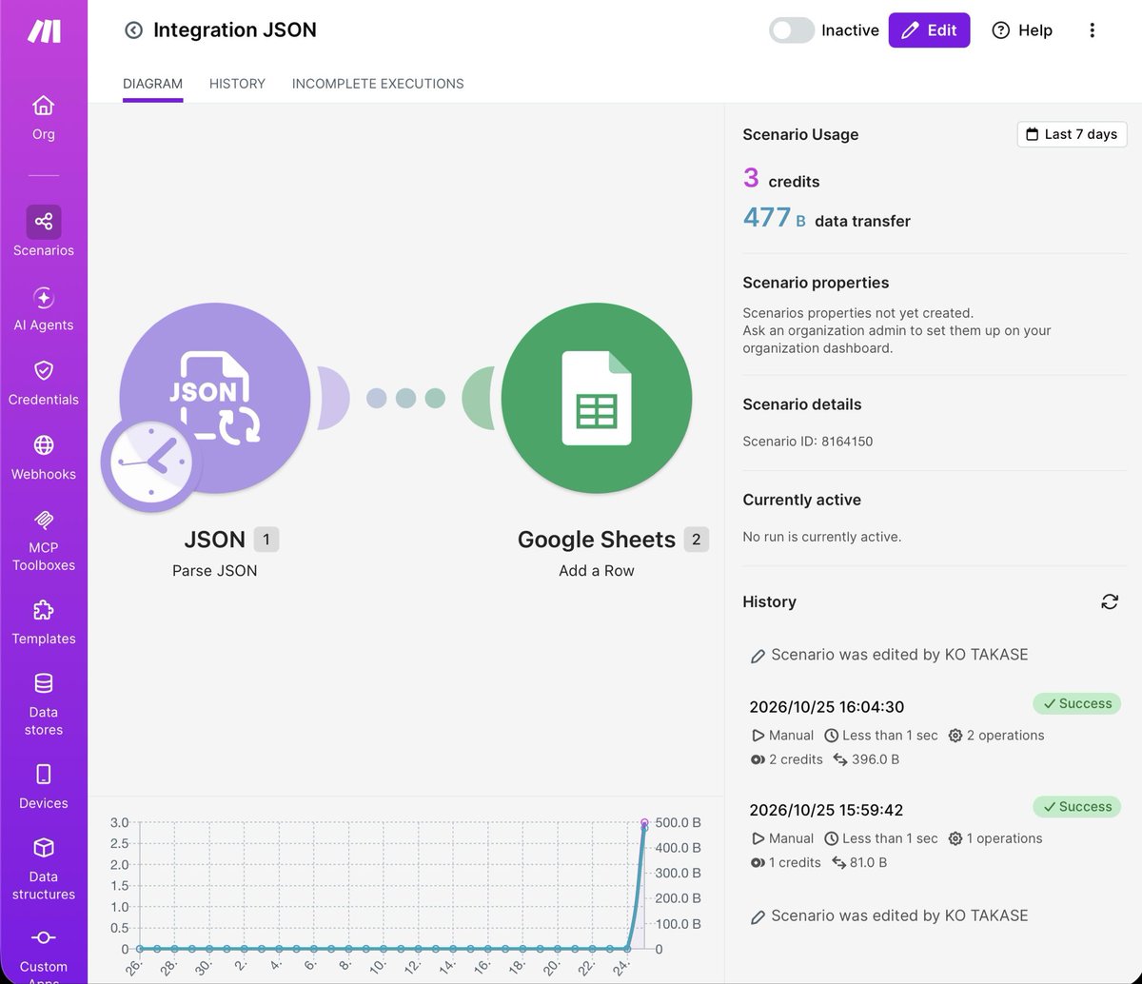The height and width of the screenshot is (984, 1142).
Task: Click the 3 credits usage value
Action: pyautogui.click(x=751, y=178)
